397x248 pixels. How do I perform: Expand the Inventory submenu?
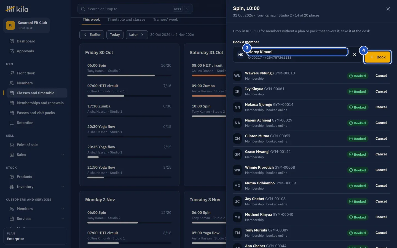pos(63,187)
